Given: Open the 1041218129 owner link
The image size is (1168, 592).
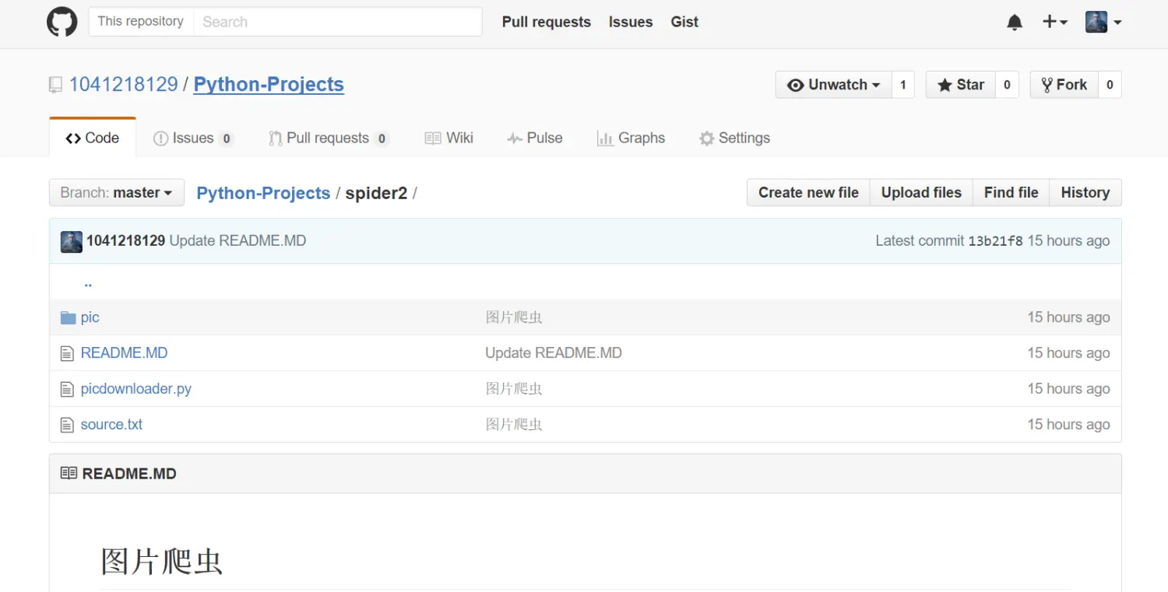Looking at the screenshot, I should pyautogui.click(x=124, y=84).
